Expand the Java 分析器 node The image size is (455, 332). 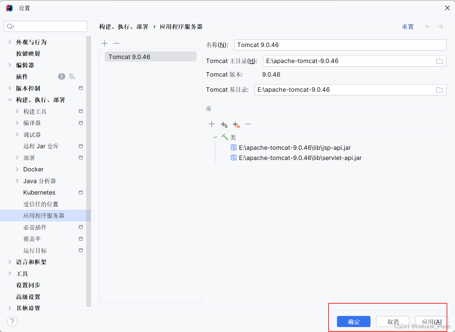point(17,181)
